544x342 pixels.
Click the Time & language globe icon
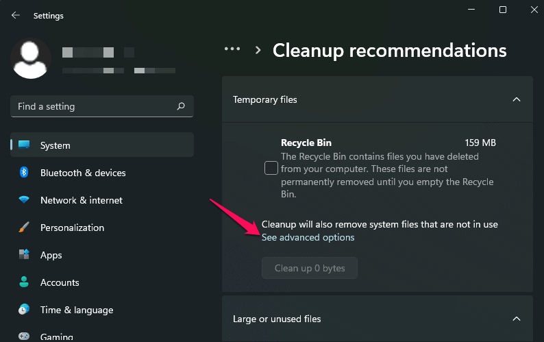click(25, 310)
